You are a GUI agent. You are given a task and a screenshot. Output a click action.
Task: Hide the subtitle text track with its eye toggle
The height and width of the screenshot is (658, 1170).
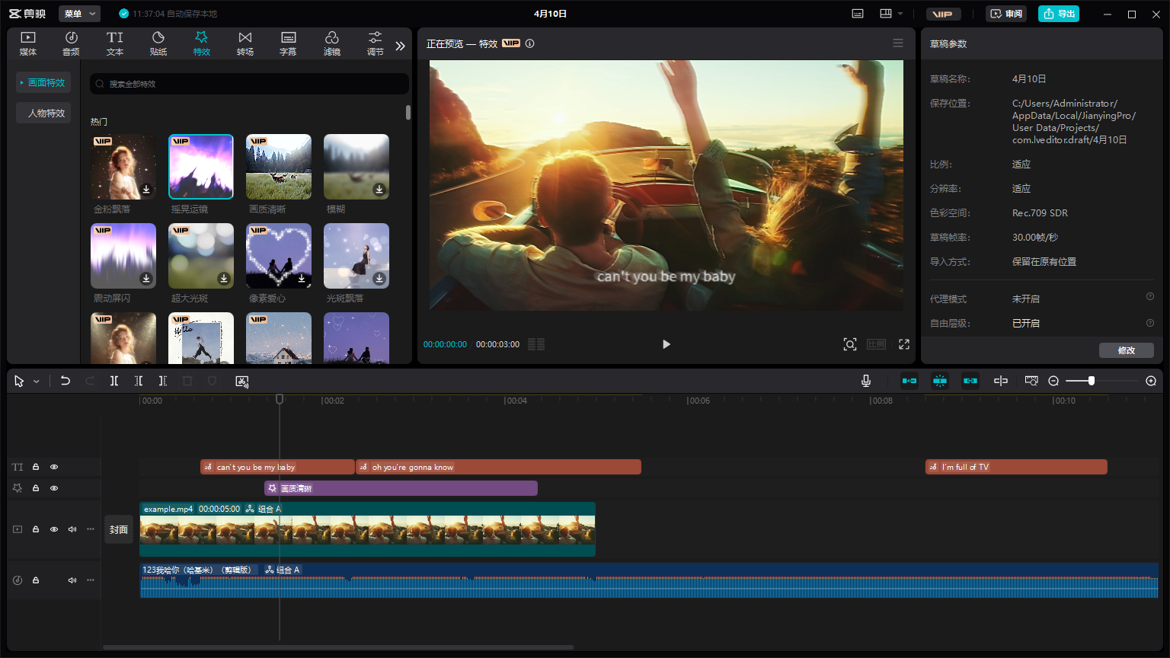coord(53,466)
